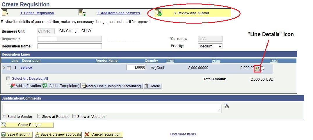Follow the Find more items link
The width and height of the screenshot is (313, 140).
183,134
